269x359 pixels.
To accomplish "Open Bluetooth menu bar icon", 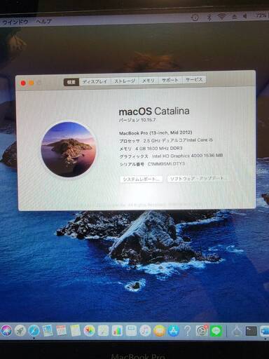I will pyautogui.click(x=209, y=17).
